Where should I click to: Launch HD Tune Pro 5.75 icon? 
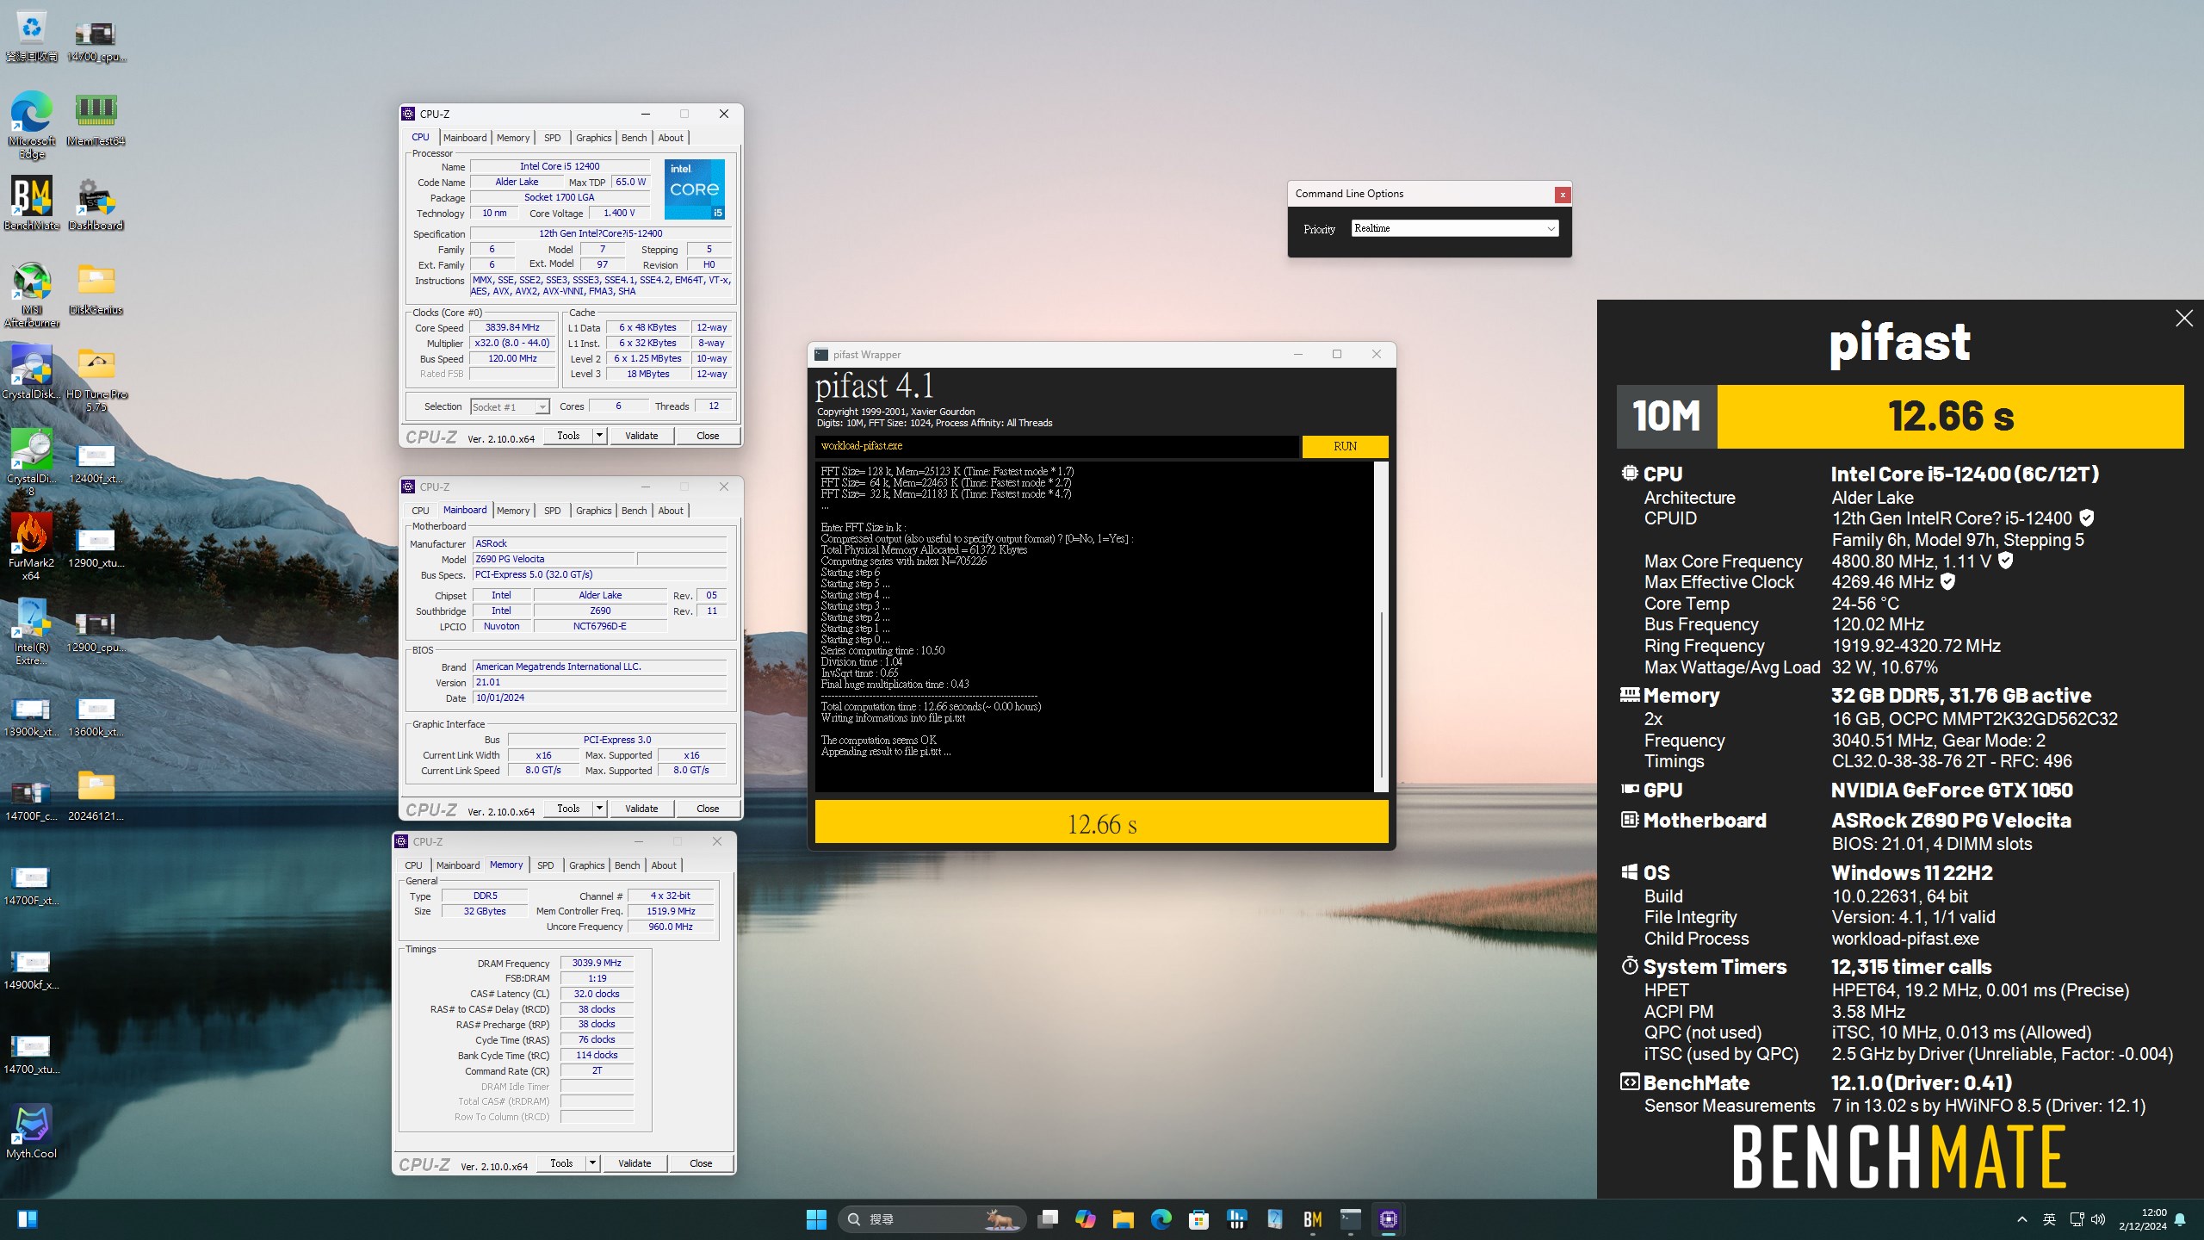click(x=96, y=378)
